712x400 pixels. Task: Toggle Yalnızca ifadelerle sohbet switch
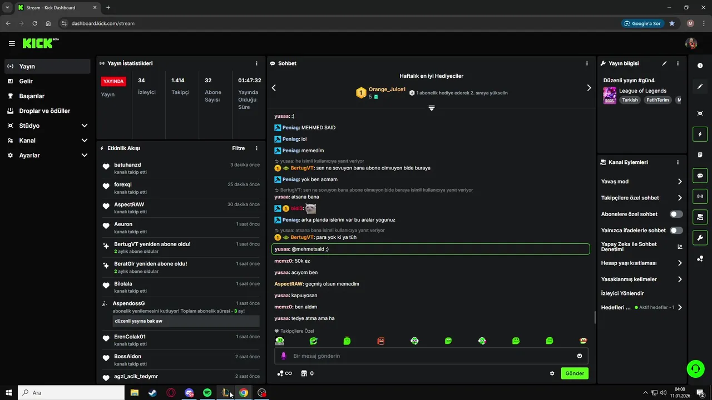pos(676,230)
